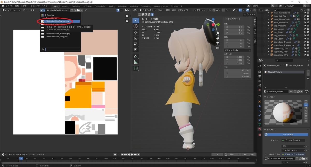Image resolution: width=311 pixels, height=167 pixels.
Task: Click the red X axis gizmo circle
Action: pos(213,25)
